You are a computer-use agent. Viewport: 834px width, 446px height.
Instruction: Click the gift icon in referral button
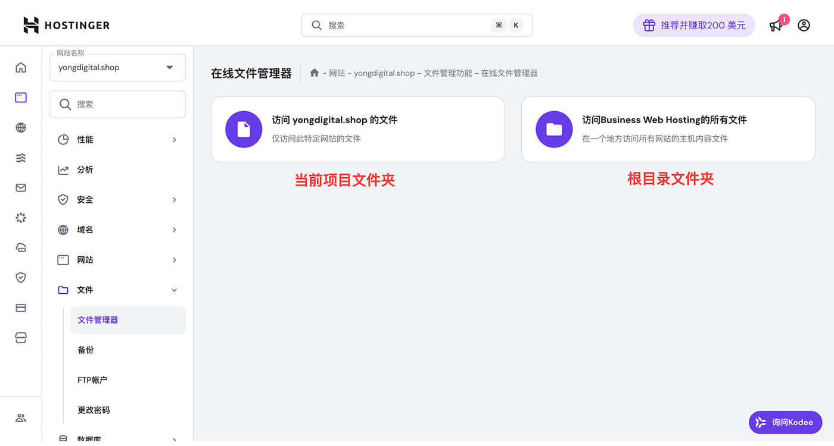click(x=649, y=26)
